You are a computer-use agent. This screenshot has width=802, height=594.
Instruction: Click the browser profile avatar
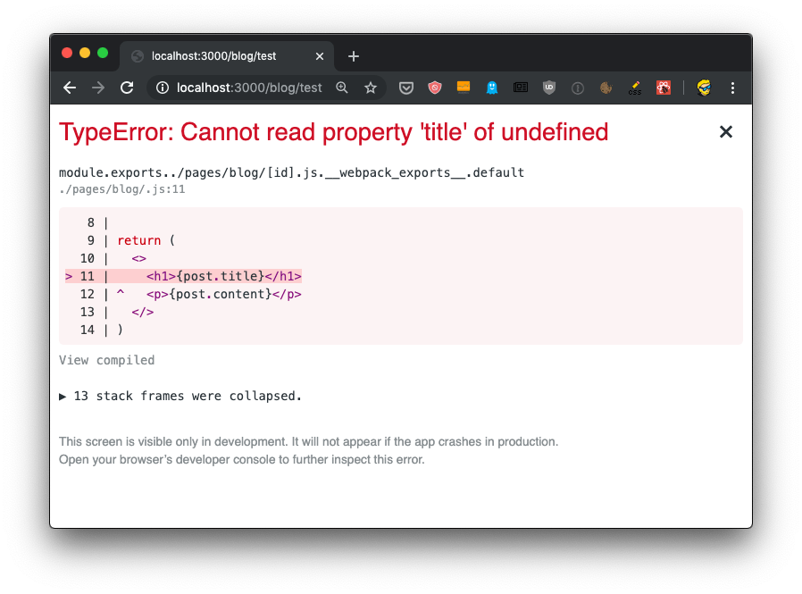pyautogui.click(x=703, y=88)
